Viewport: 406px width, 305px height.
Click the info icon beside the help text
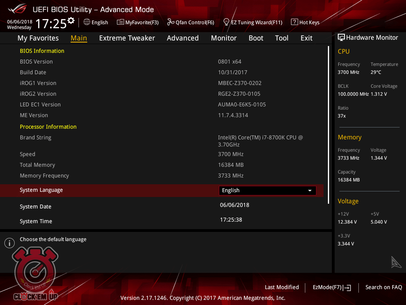(x=9, y=243)
